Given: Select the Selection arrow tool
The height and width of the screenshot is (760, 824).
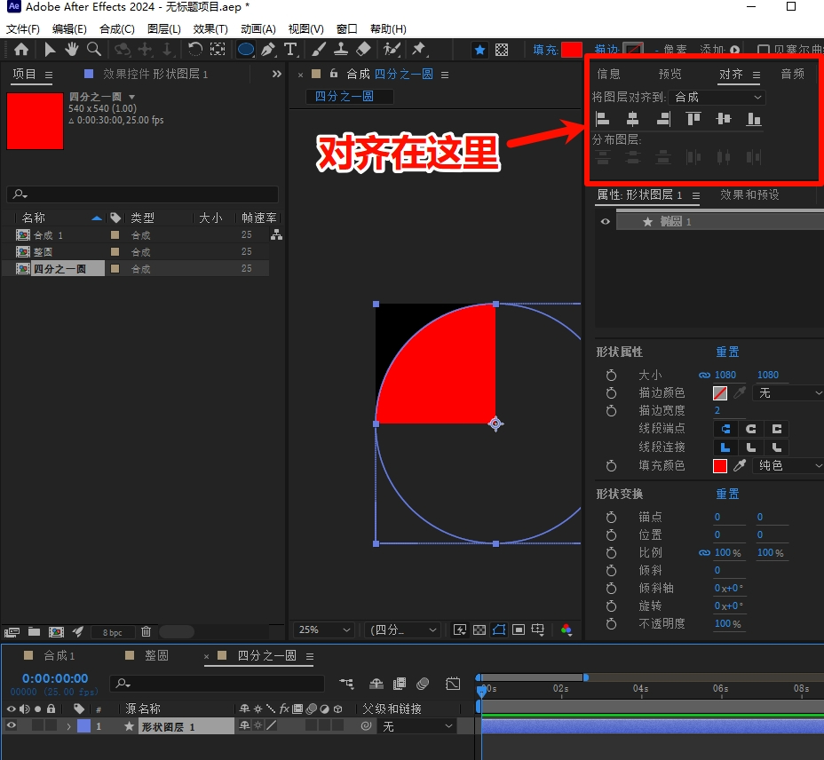Looking at the screenshot, I should point(50,50).
